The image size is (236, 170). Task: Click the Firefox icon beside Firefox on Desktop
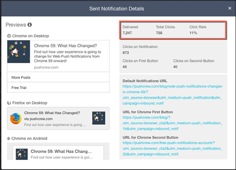(9, 103)
